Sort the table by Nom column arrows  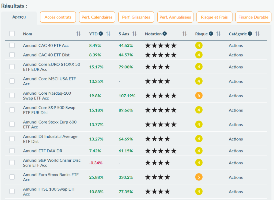click(x=78, y=34)
